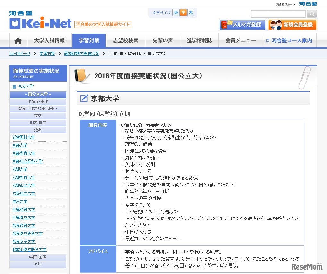Click the Kei-Net home icon in navigation bar
This screenshot has height=274, width=327.
coord(18,40)
